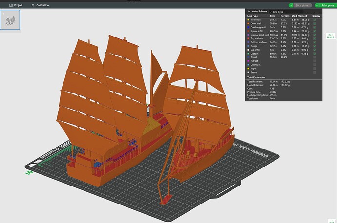The width and height of the screenshot is (337, 223).
Task: Click the Outer wall orange color swatch
Action: (x=248, y=23)
